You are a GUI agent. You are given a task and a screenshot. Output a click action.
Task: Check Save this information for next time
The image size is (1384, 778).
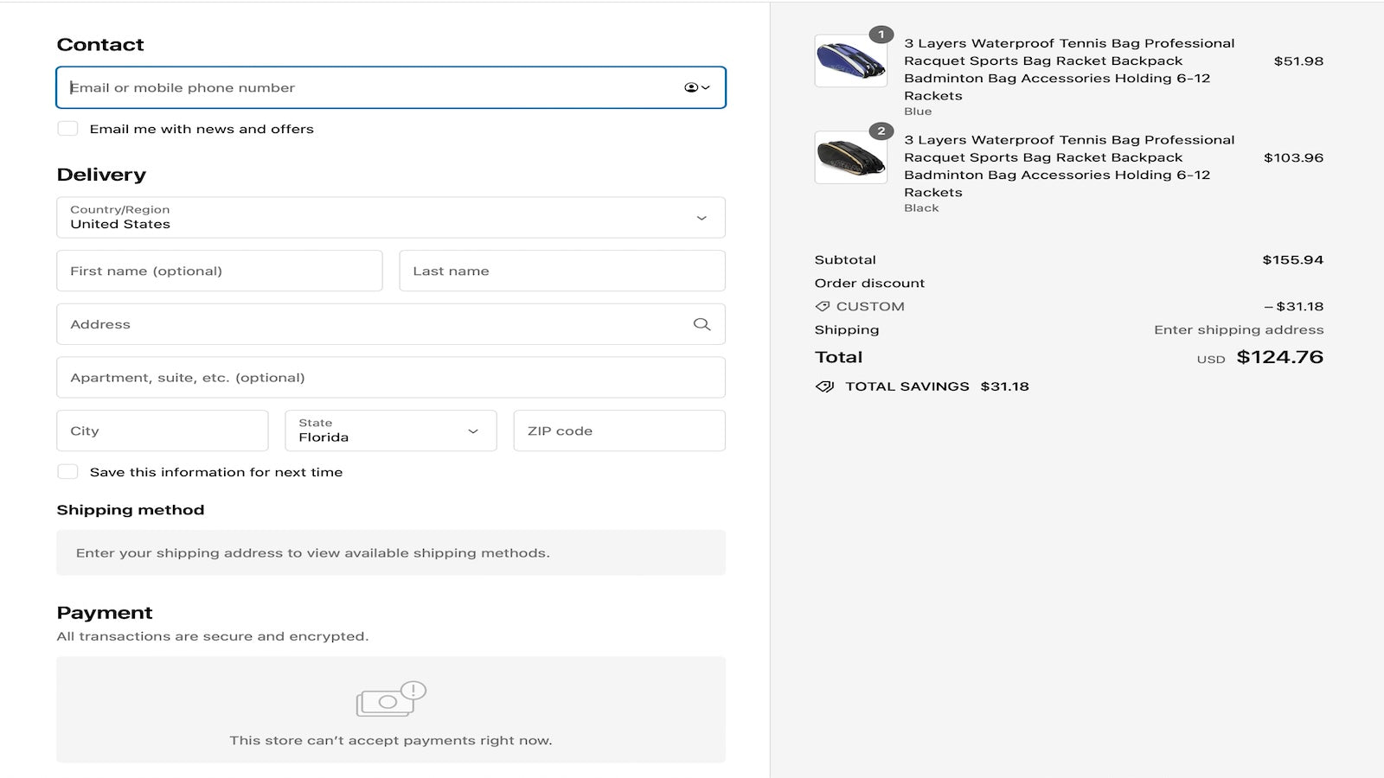pos(67,472)
